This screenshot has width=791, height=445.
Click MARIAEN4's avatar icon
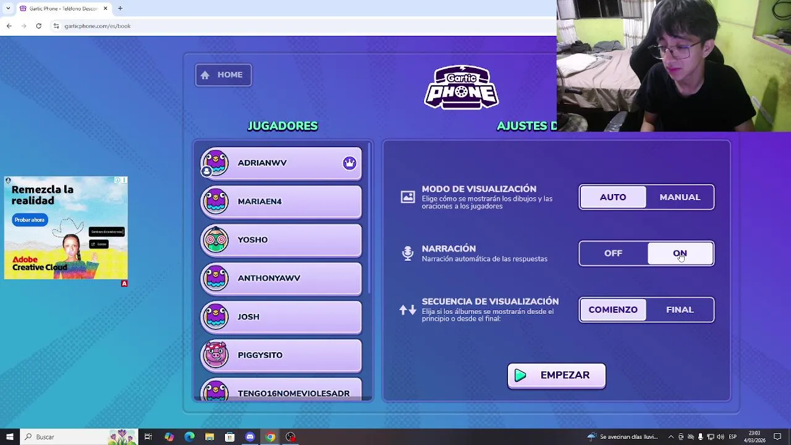click(x=216, y=201)
